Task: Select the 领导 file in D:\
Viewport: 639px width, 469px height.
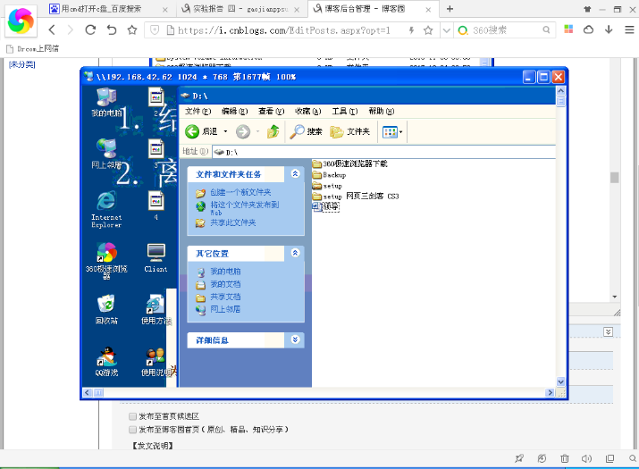Action: (x=326, y=206)
